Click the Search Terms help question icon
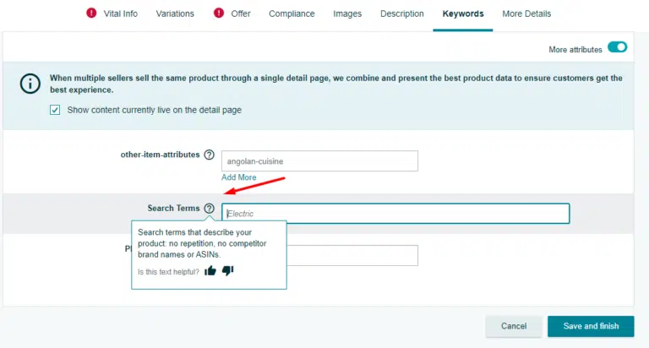The width and height of the screenshot is (649, 348). pos(209,208)
